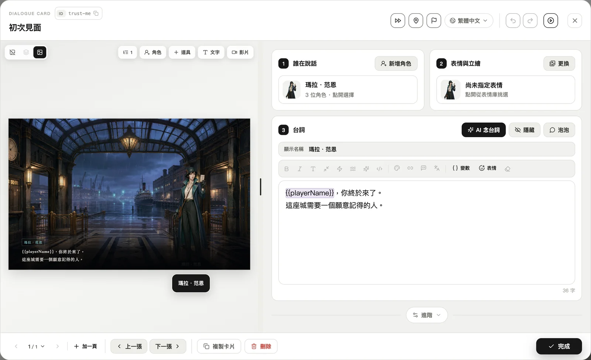The width and height of the screenshot is (591, 360).
Task: Open the 瑪拉・范恩 speaker selector
Action: (348, 90)
